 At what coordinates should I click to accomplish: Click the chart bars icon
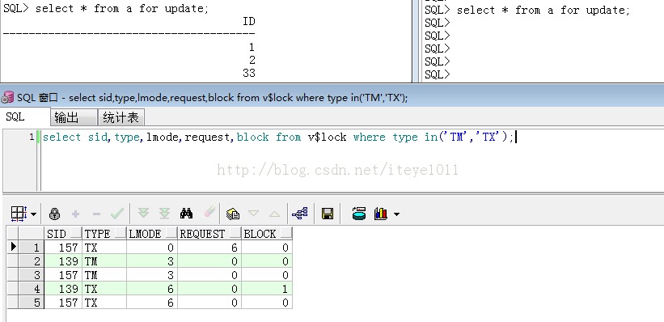click(381, 214)
